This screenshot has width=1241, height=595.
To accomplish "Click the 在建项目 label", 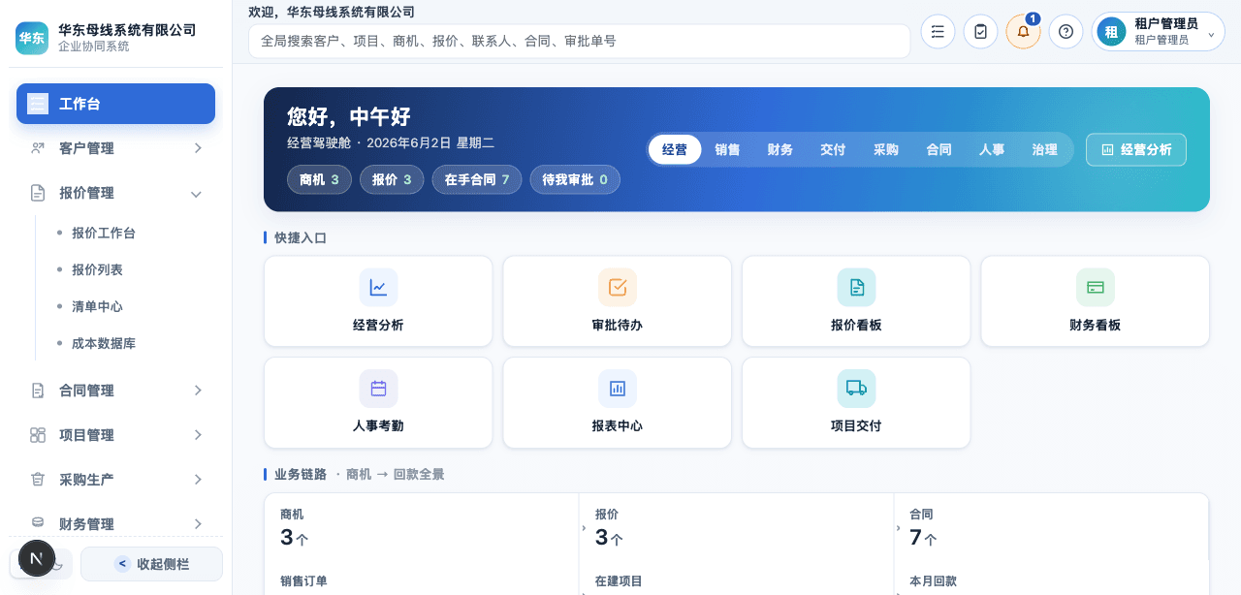I will click(619, 581).
